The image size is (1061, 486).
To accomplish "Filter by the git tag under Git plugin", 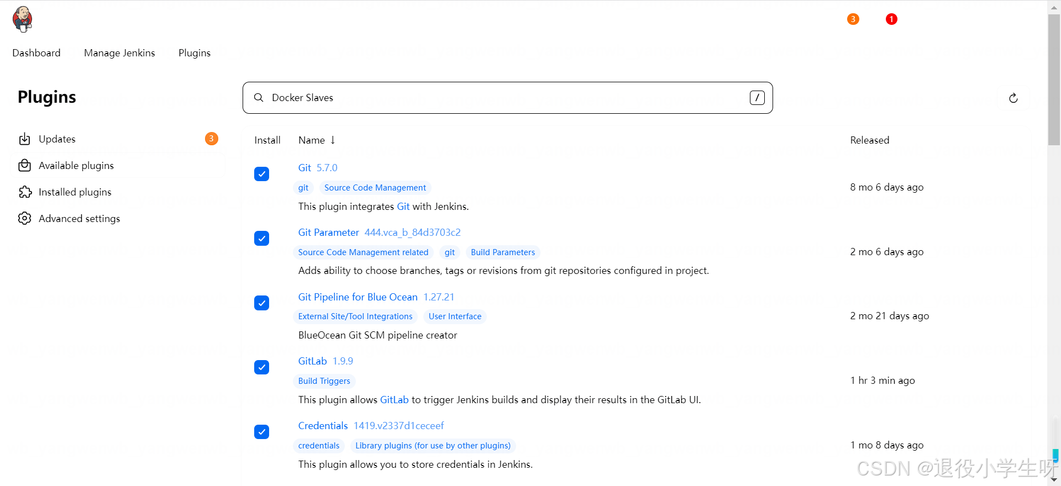I will tap(303, 188).
